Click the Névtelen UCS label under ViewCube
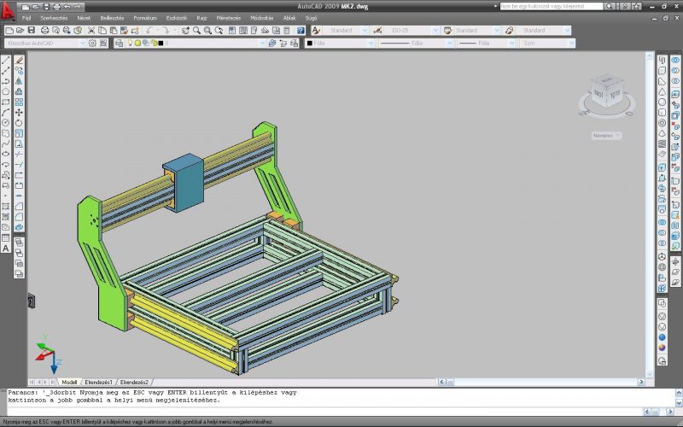Screen dimensions: 683x427 click(606, 136)
